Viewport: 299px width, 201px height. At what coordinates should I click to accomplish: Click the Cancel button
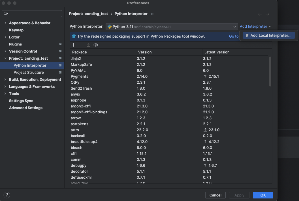215,195
